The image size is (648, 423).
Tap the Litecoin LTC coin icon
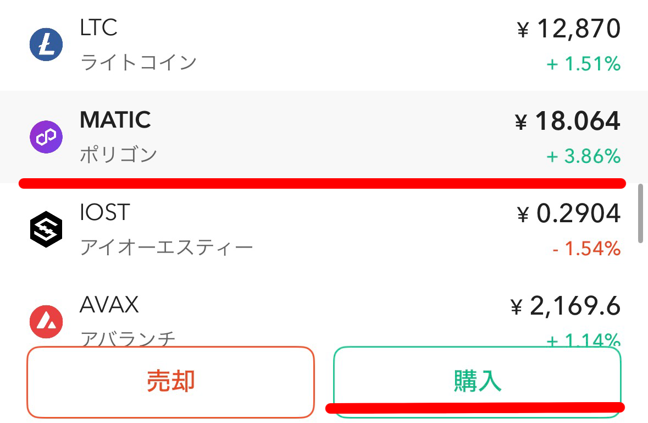(x=46, y=45)
